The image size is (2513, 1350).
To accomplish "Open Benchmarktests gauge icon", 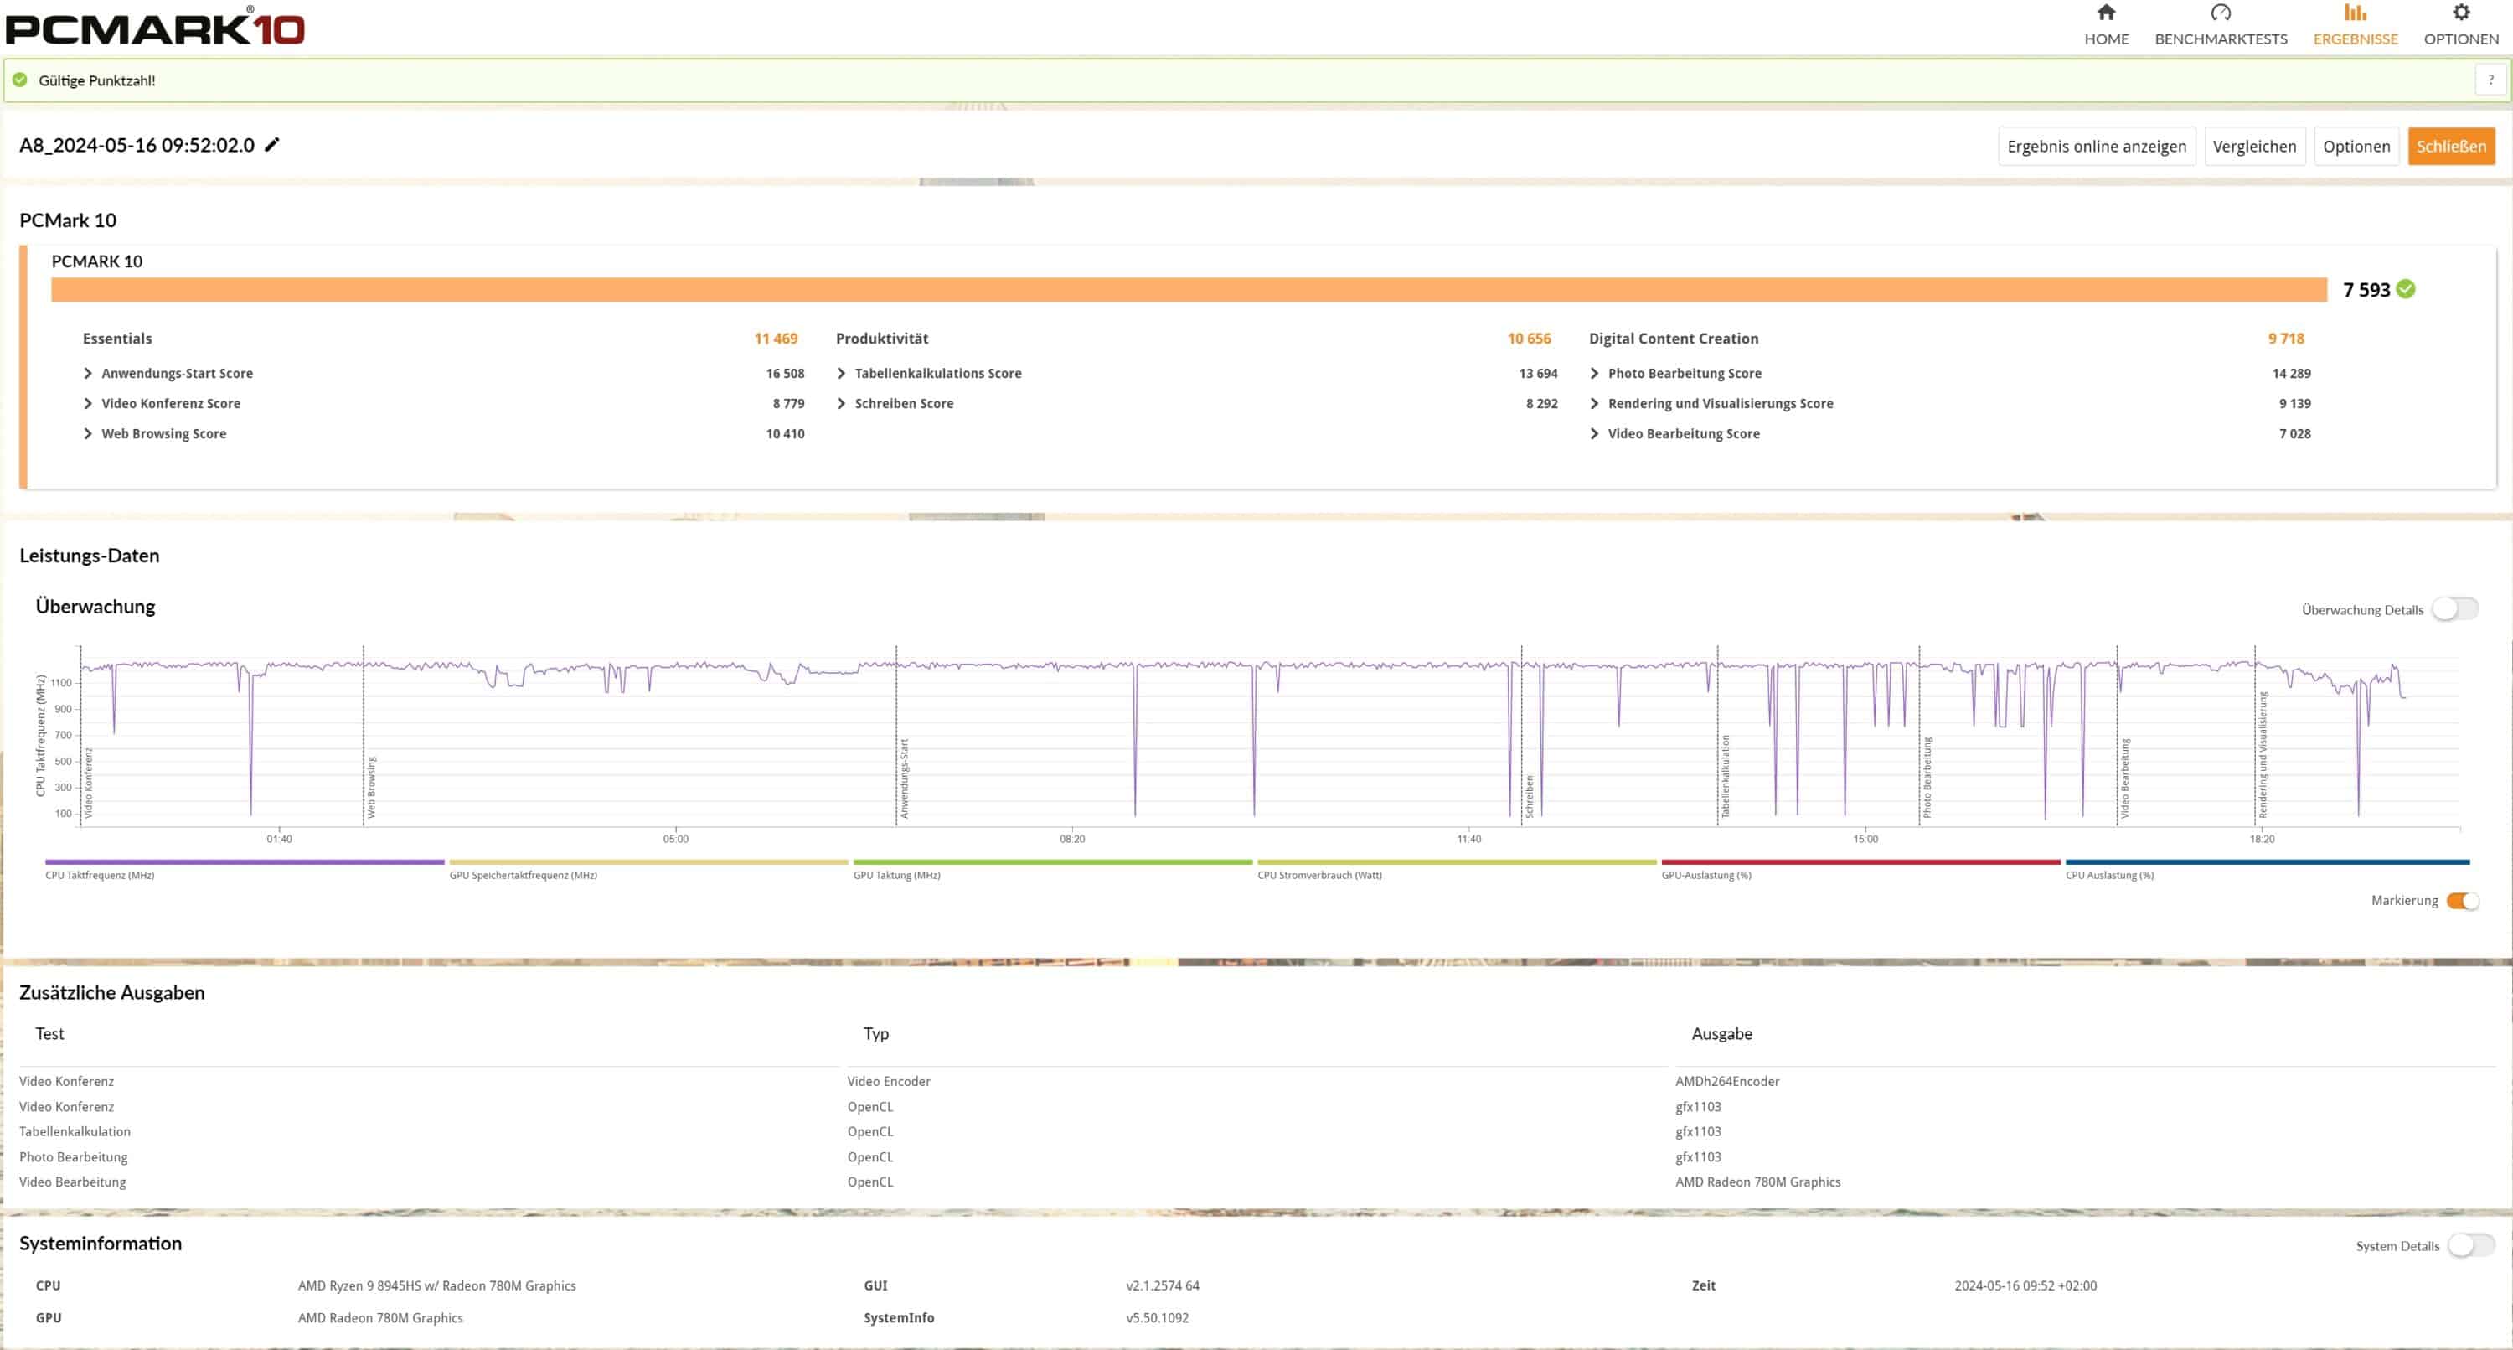I will coord(2221,13).
